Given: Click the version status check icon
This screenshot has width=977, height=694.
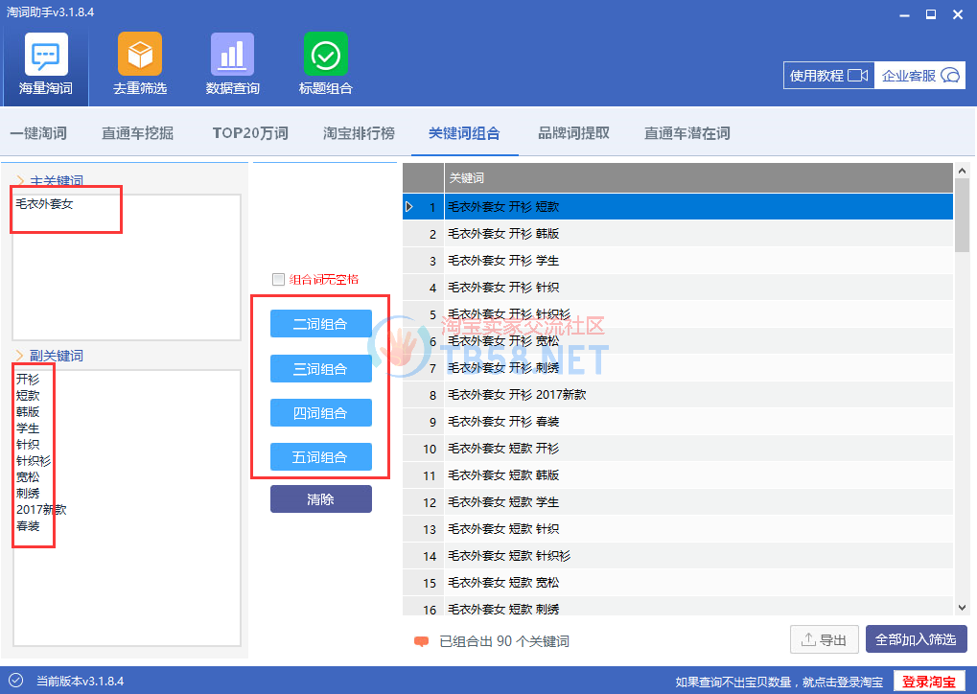Looking at the screenshot, I should pos(15,681).
